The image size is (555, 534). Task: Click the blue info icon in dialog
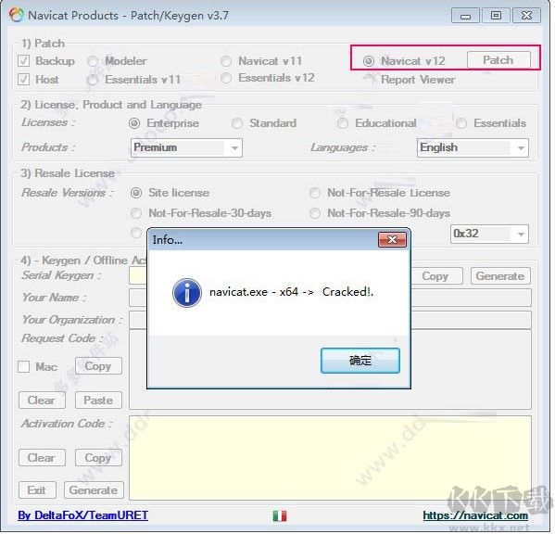[x=187, y=293]
